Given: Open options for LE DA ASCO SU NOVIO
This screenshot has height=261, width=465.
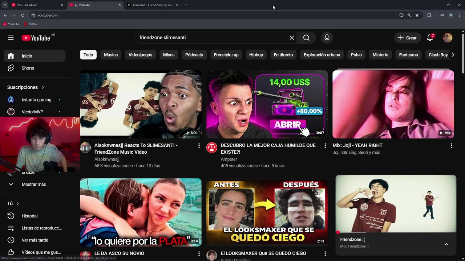Looking at the screenshot, I should pyautogui.click(x=199, y=254).
